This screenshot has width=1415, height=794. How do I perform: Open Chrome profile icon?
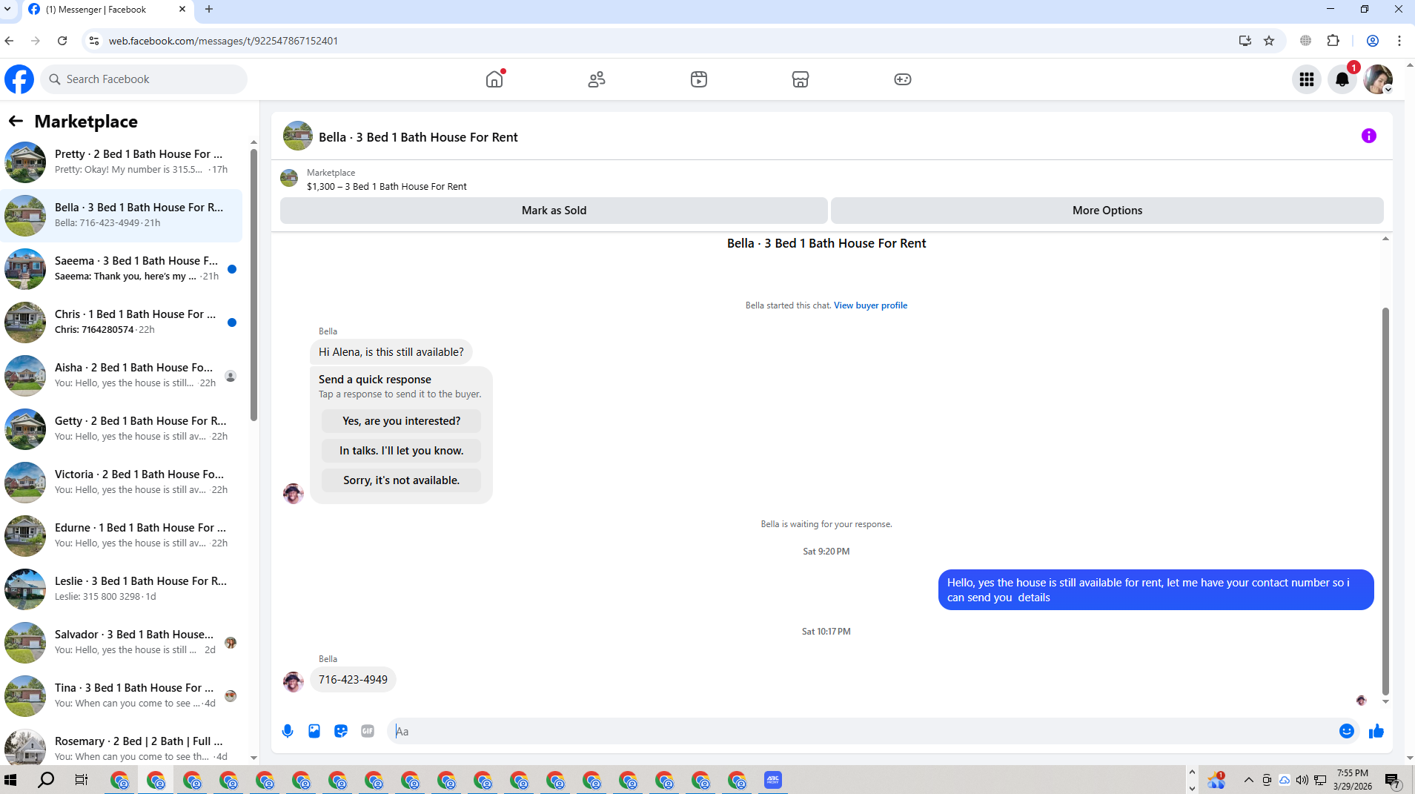click(1373, 41)
